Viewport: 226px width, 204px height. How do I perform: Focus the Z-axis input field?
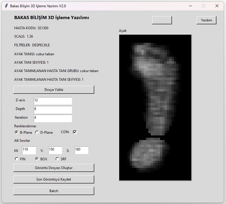[x=53, y=101]
